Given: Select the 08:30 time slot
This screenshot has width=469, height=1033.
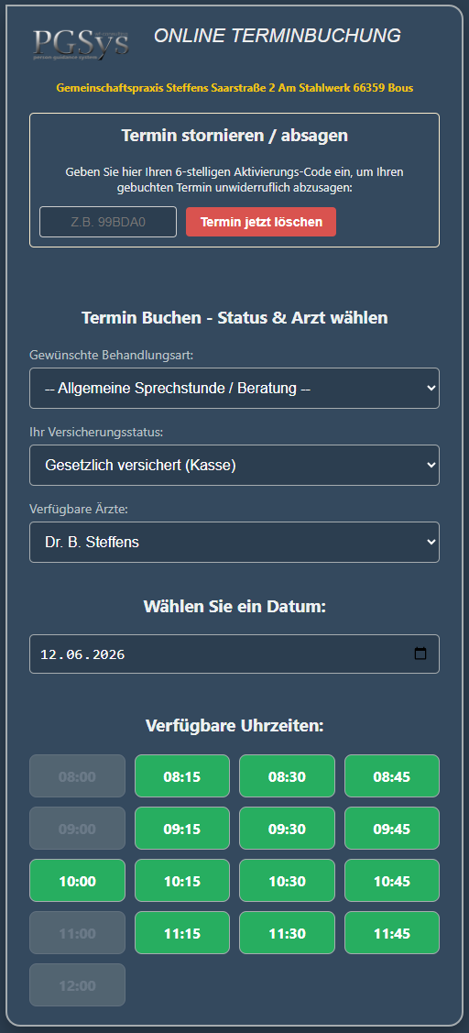Looking at the screenshot, I should click(x=288, y=776).
